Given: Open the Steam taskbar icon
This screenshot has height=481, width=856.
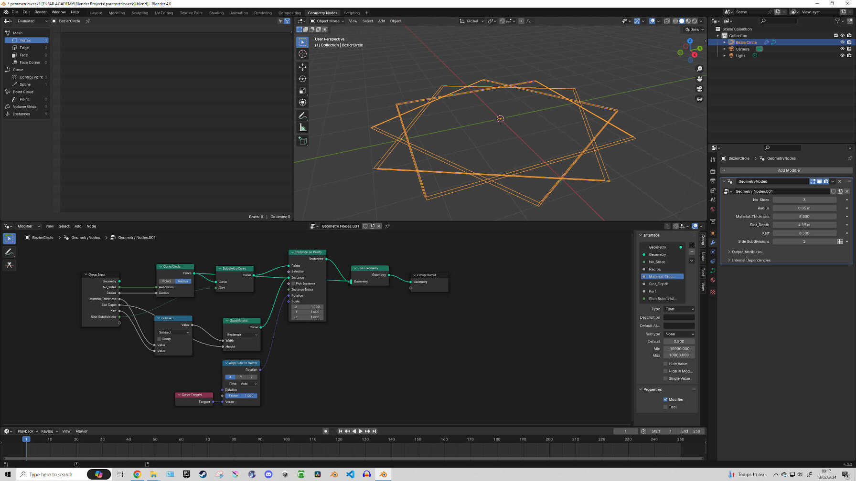Looking at the screenshot, I should pos(203,474).
